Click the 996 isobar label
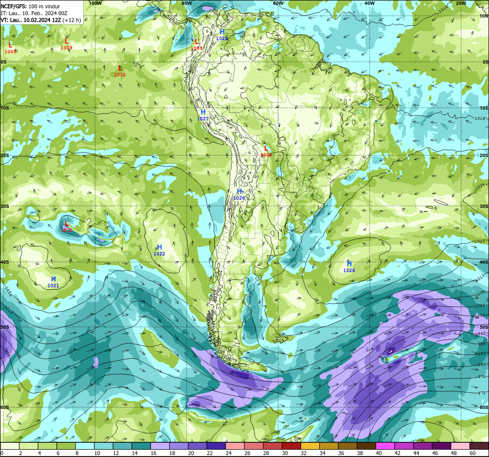 (7, 352)
